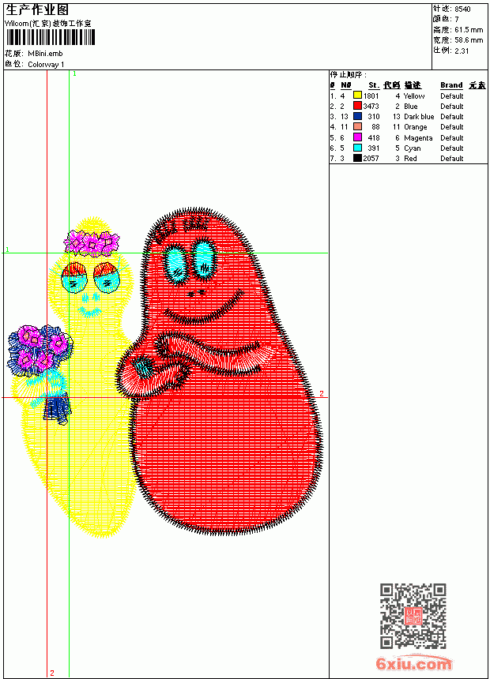Click the flower bouquet in the design
The image size is (490, 679).
(x=40, y=350)
